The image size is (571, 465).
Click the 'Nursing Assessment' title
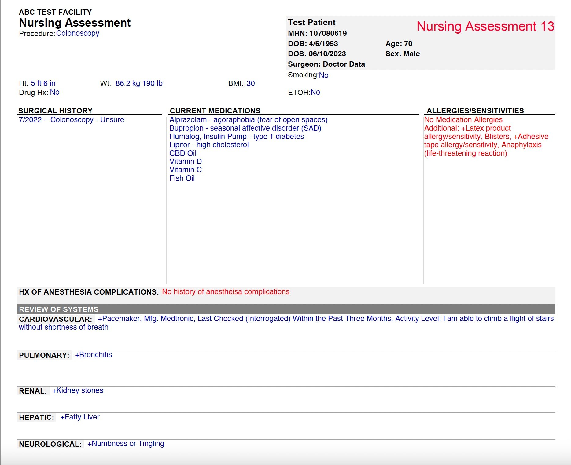click(75, 23)
